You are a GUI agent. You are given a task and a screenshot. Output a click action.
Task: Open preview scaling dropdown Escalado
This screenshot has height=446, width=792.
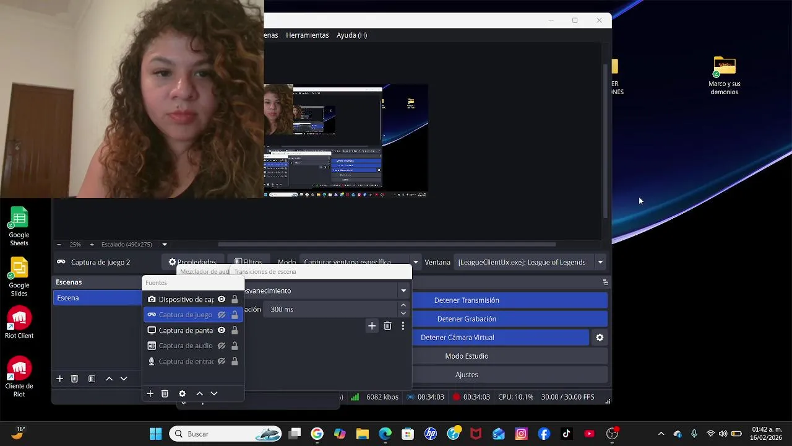(x=165, y=245)
